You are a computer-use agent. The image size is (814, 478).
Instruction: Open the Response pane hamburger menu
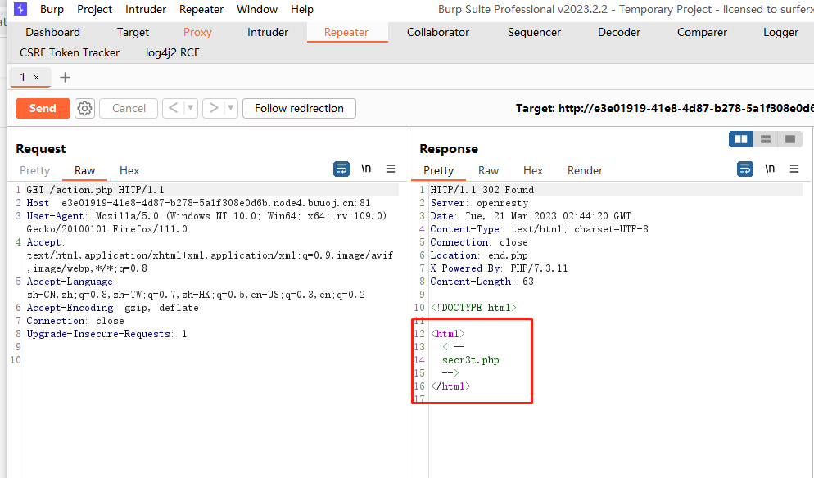794,169
